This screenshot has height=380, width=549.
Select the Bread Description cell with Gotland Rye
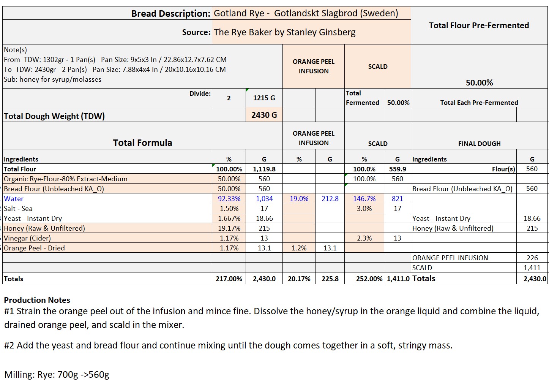tap(306, 13)
